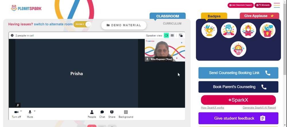Award the brain with glasses badge
Image resolution: width=287 pixels, height=127 pixels.
(238, 49)
